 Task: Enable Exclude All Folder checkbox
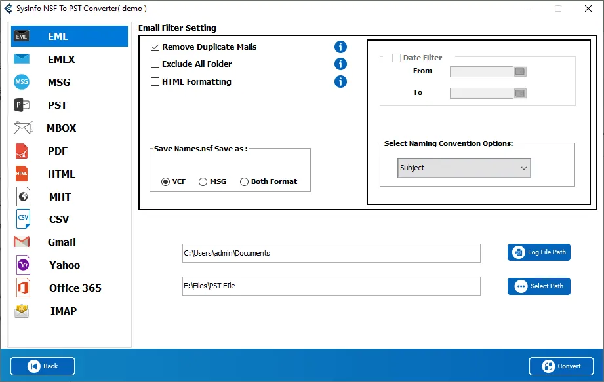point(155,64)
